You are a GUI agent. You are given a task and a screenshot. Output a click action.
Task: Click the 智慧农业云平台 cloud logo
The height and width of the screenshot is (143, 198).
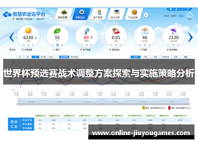[x=24, y=14]
